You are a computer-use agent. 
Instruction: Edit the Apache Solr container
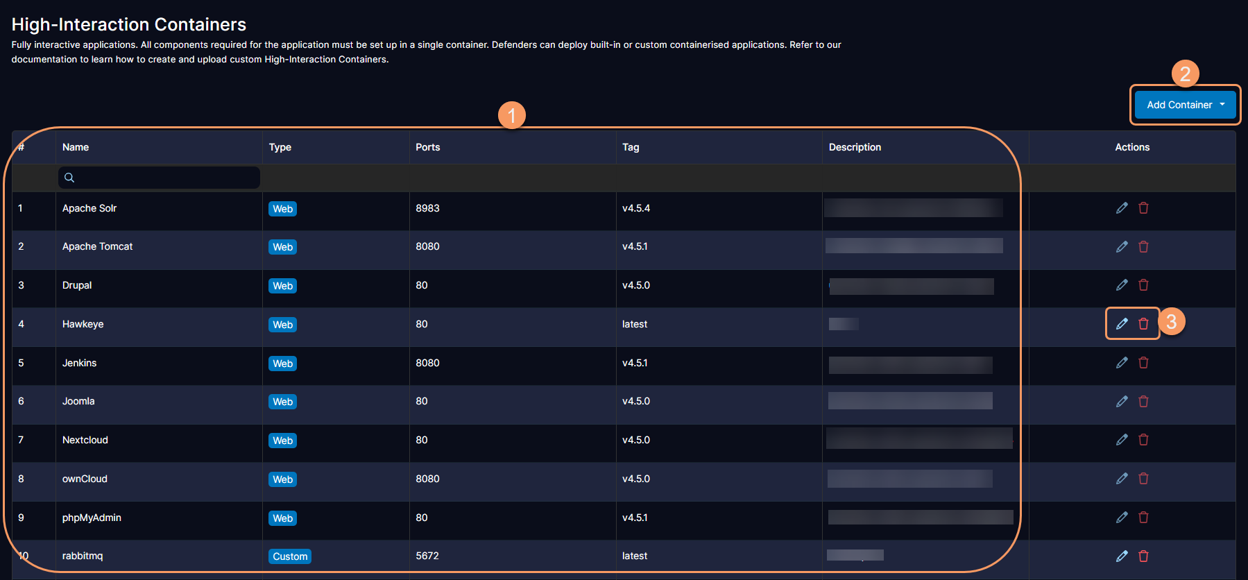click(1121, 208)
